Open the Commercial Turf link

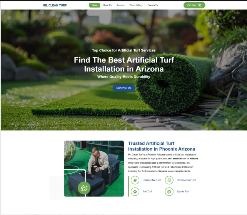(x=186, y=180)
